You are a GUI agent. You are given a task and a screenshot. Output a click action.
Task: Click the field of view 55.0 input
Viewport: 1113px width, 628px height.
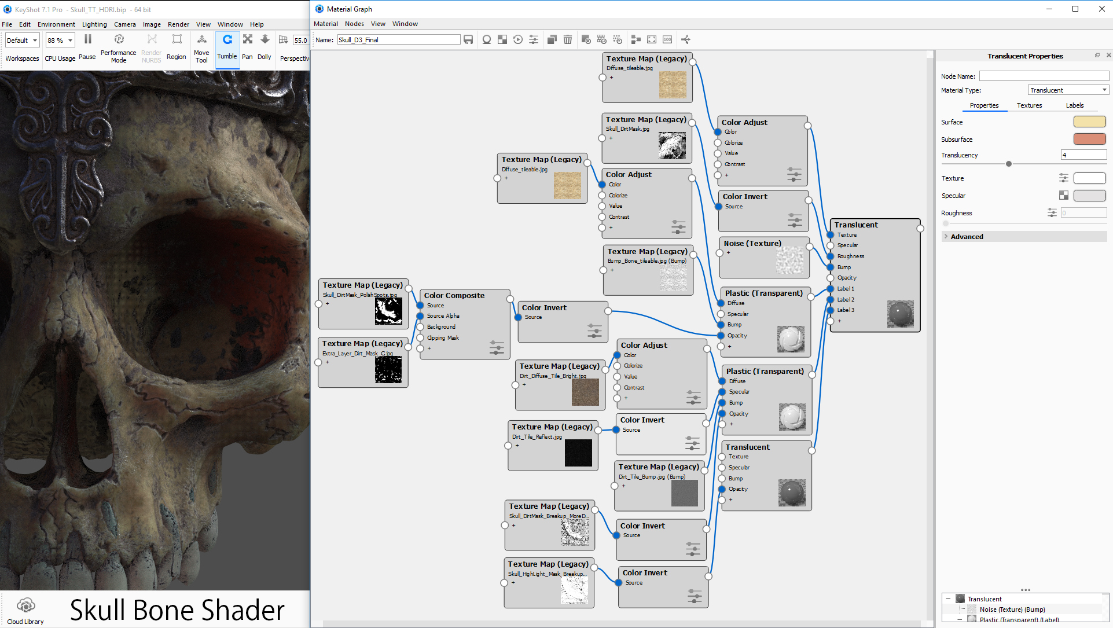[x=300, y=40]
